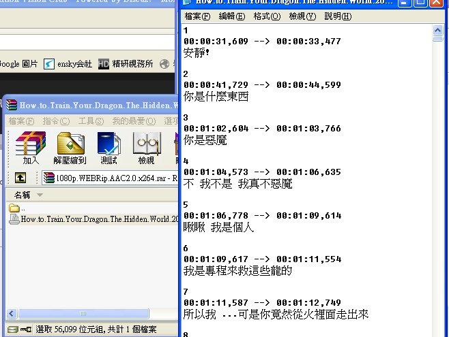Click the browser address bar field

pyautogui.click(x=87, y=42)
